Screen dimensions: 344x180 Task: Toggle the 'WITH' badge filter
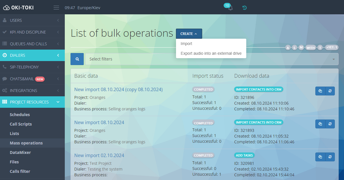tap(311, 48)
